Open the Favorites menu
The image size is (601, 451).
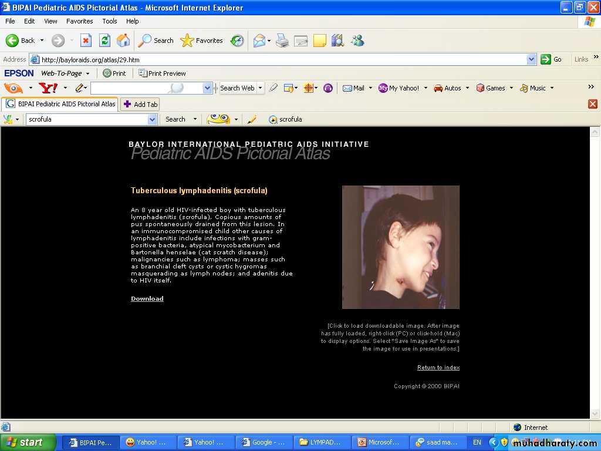pyautogui.click(x=79, y=21)
